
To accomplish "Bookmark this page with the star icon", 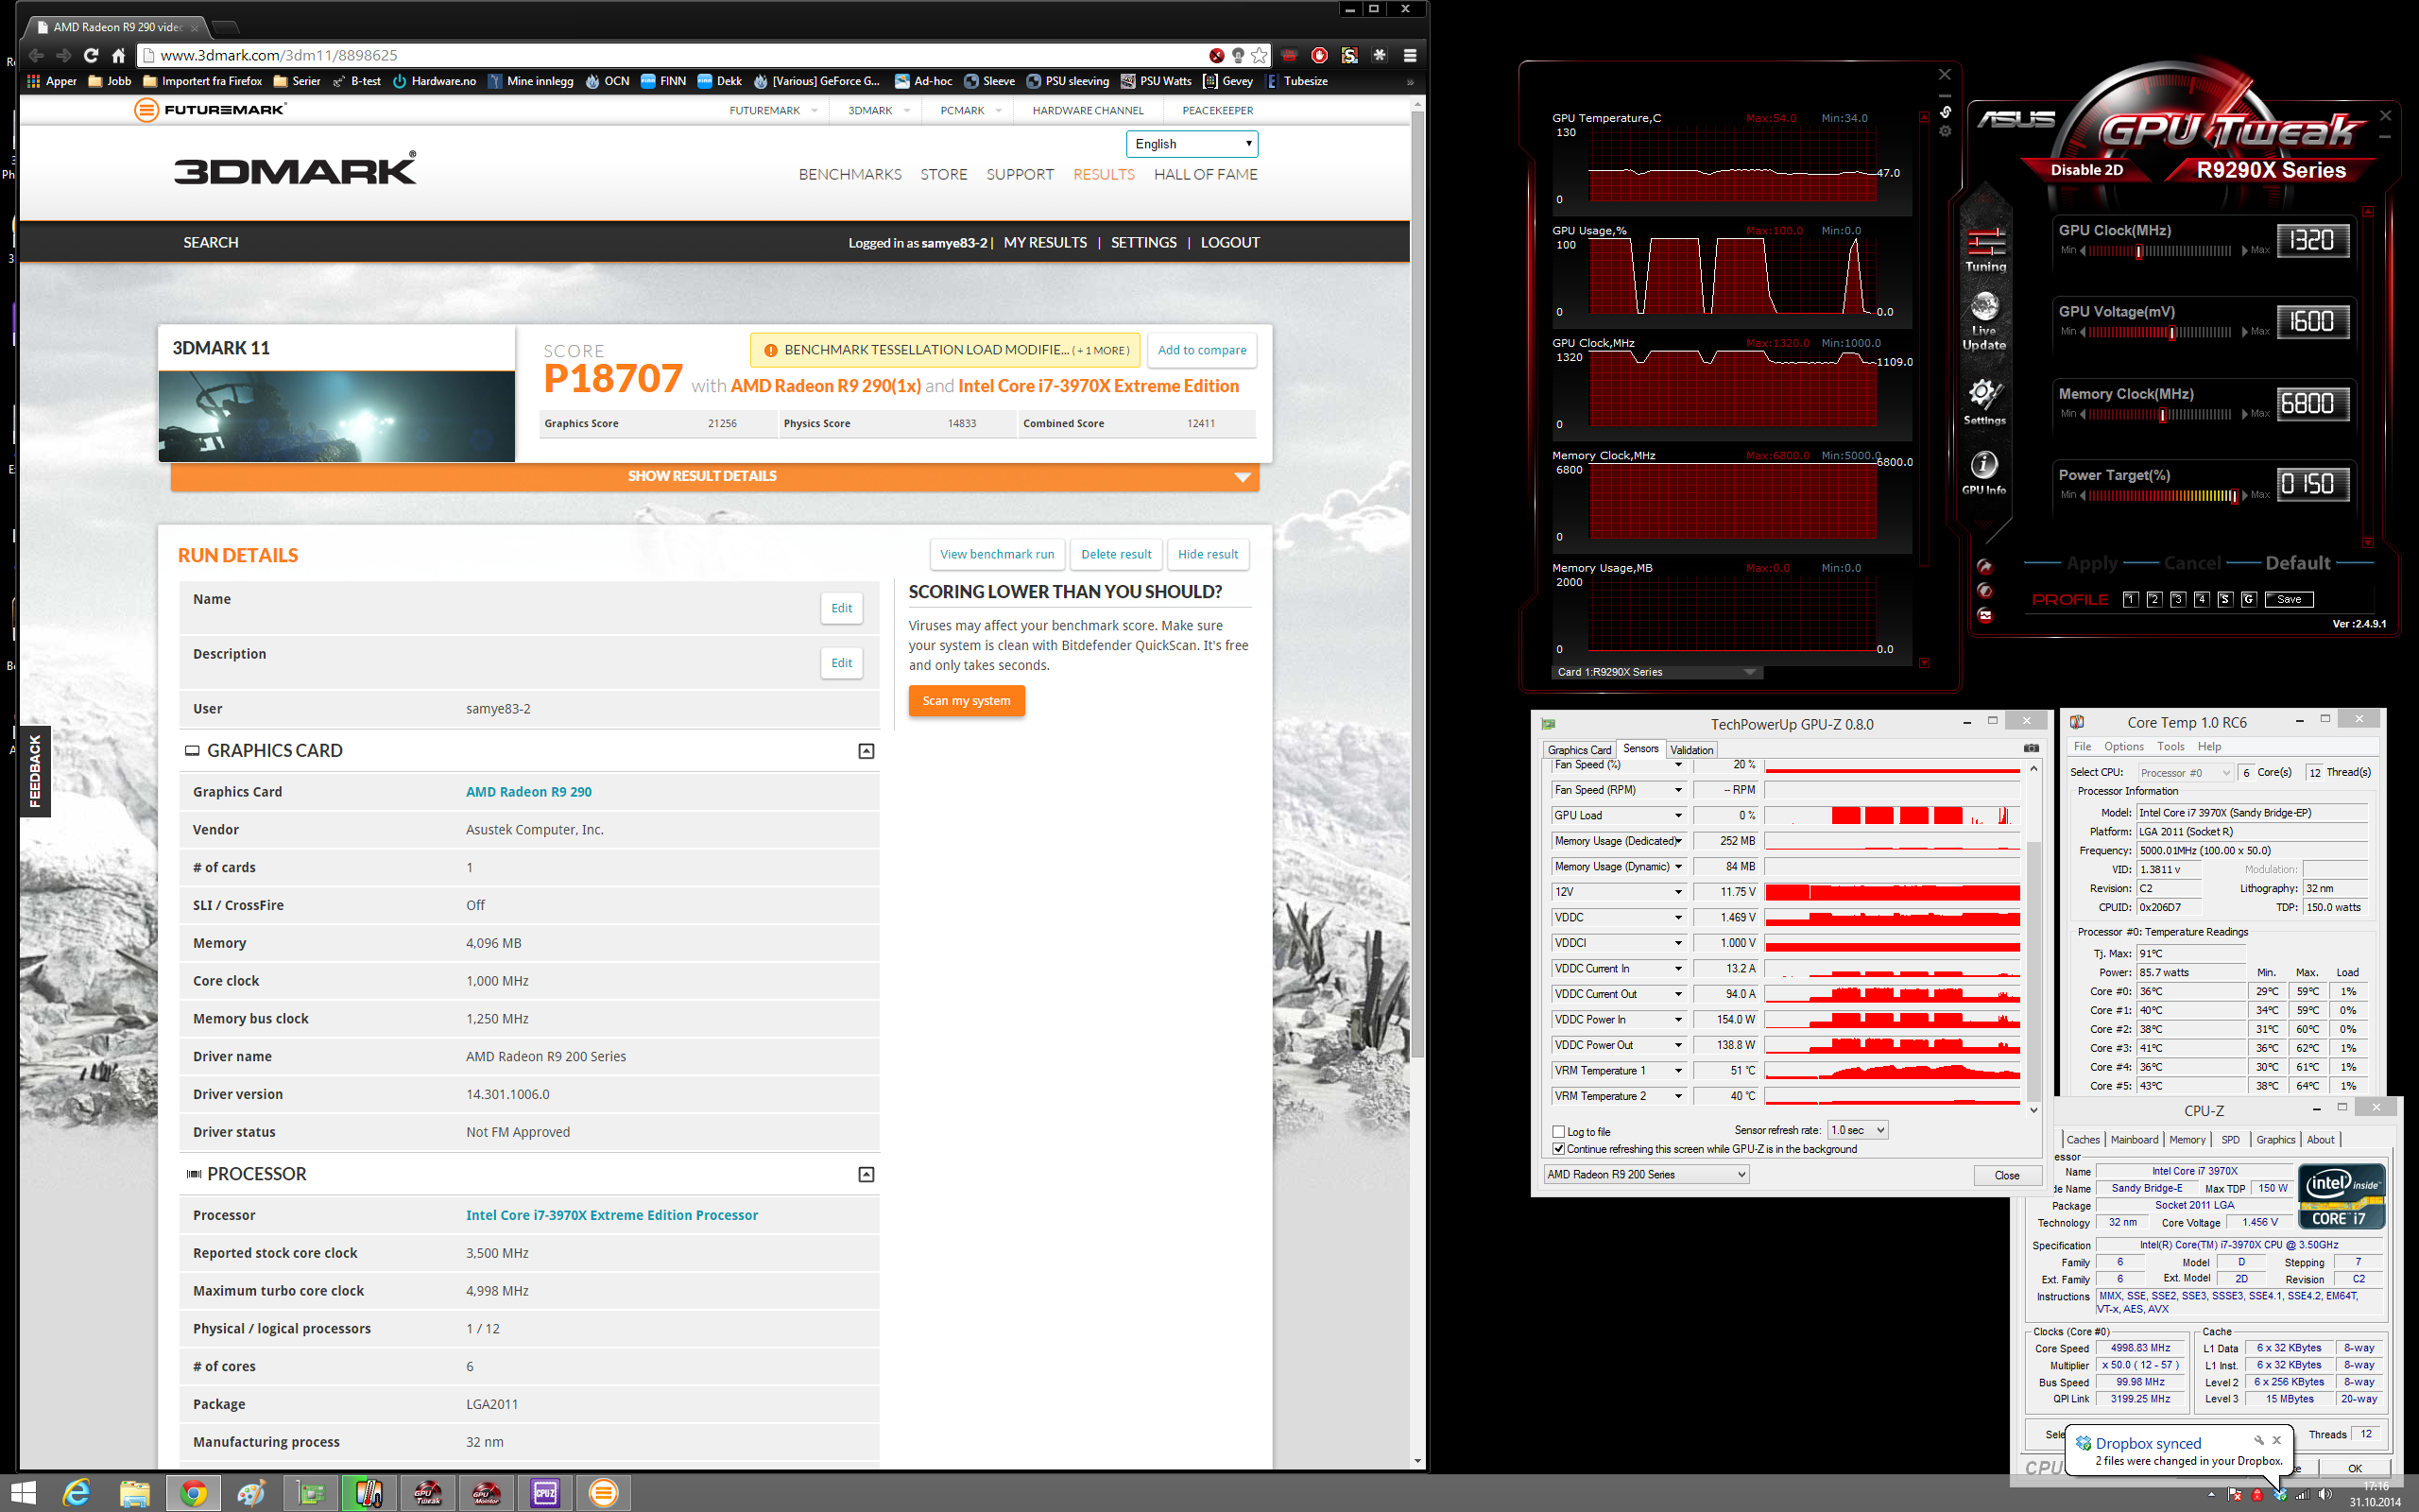I will tap(1260, 55).
